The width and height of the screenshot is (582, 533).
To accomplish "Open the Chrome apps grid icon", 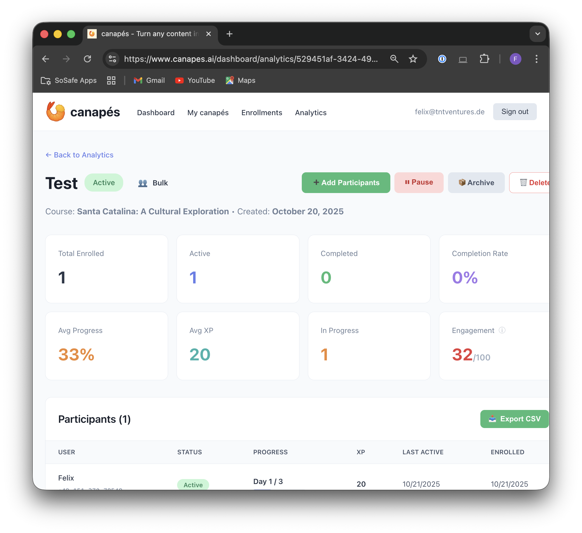I will [x=111, y=80].
